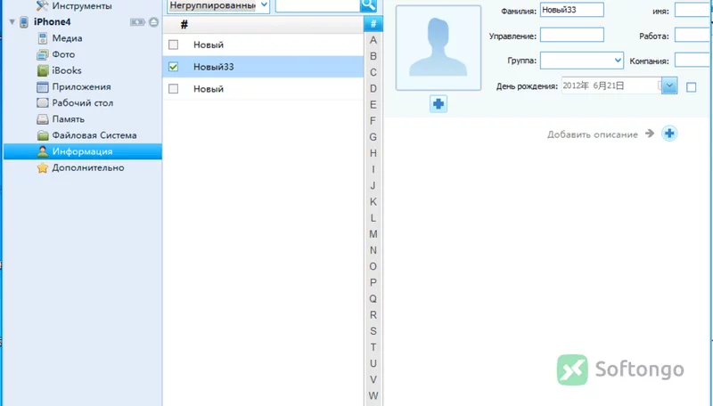This screenshot has height=406, width=713.
Task: Click the Приложения window icon
Action: 42,86
